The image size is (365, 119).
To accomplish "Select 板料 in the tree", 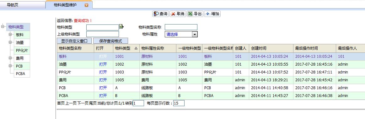I will (22, 35).
